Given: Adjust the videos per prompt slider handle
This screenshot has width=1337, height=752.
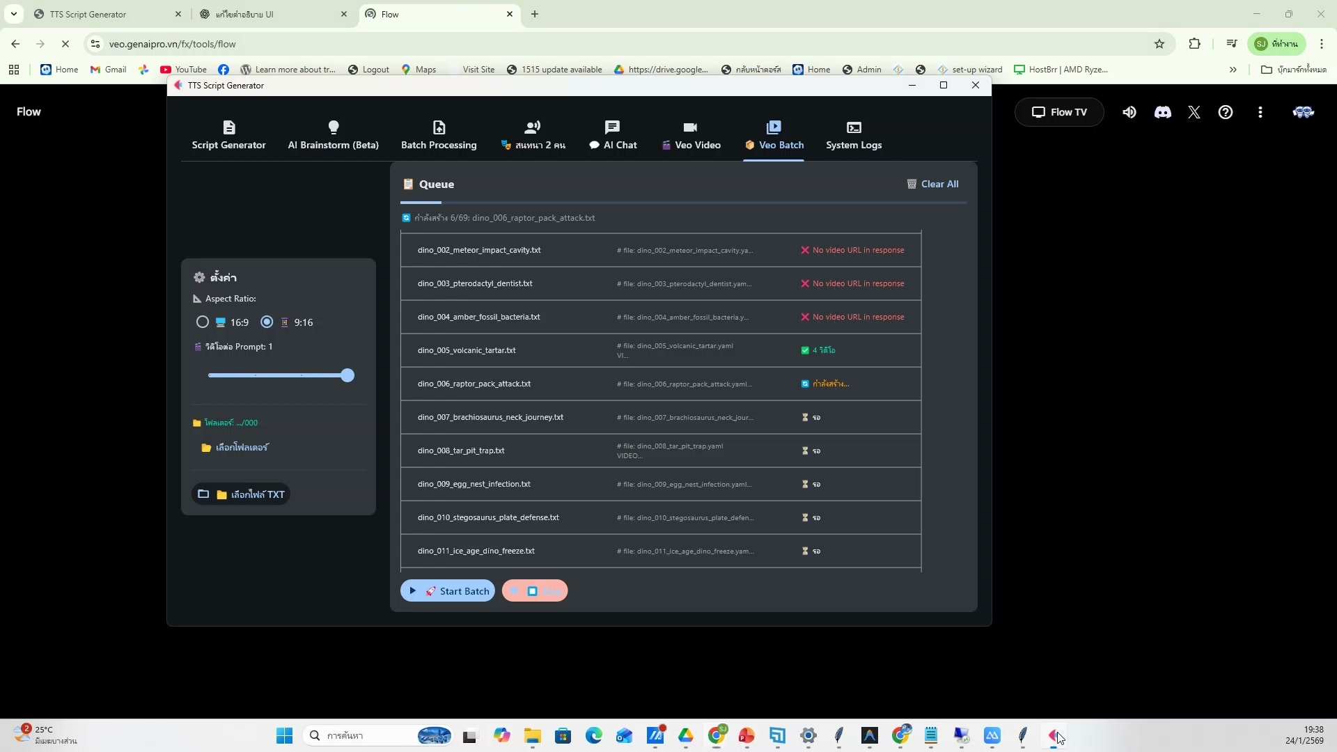Looking at the screenshot, I should tap(347, 376).
